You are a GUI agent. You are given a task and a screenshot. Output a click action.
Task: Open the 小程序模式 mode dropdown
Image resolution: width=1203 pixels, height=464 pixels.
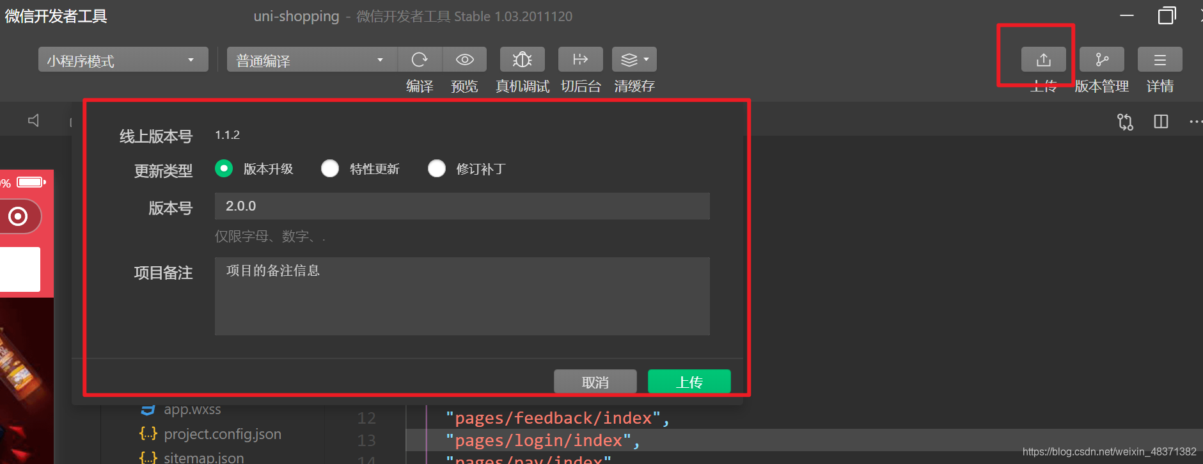coord(123,60)
